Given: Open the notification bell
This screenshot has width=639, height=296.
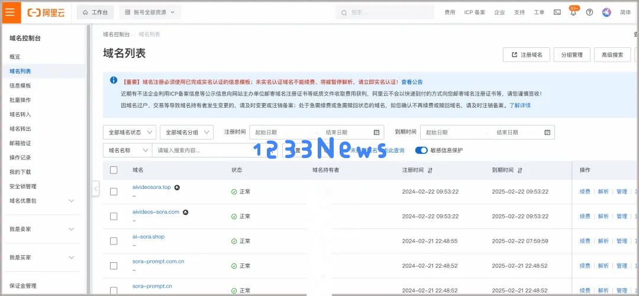Looking at the screenshot, I should click(x=573, y=12).
